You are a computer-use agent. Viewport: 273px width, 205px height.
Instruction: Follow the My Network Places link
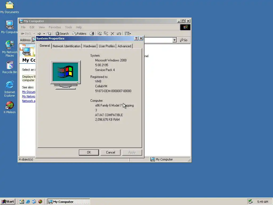click(29, 96)
